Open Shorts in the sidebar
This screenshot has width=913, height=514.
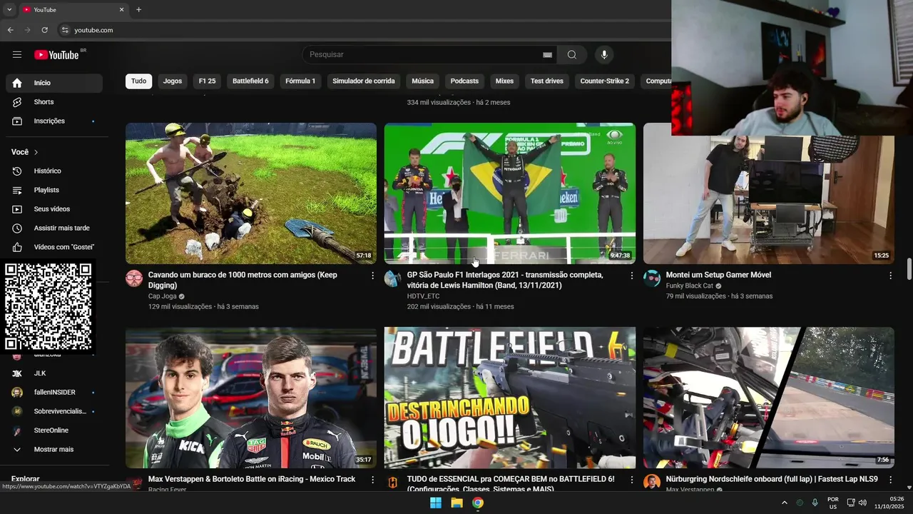(54, 102)
